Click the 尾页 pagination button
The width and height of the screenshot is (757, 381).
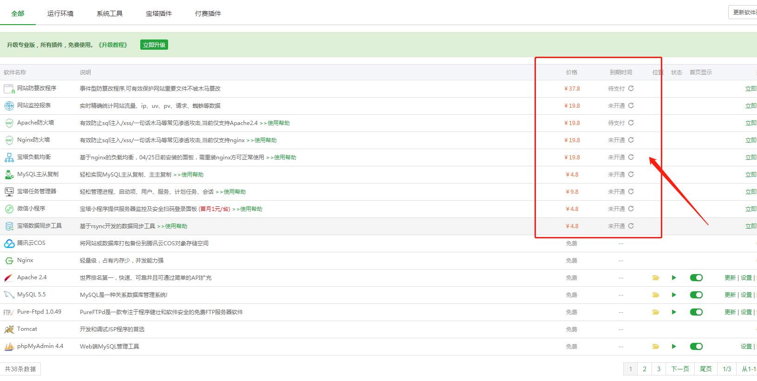point(706,369)
